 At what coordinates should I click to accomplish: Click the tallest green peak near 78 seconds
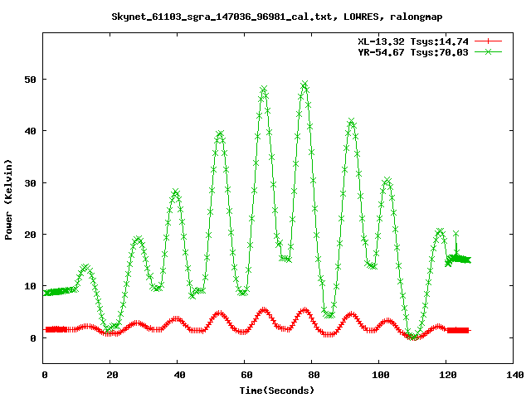(304, 85)
